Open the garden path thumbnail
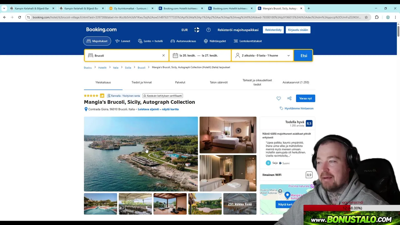 205,204
